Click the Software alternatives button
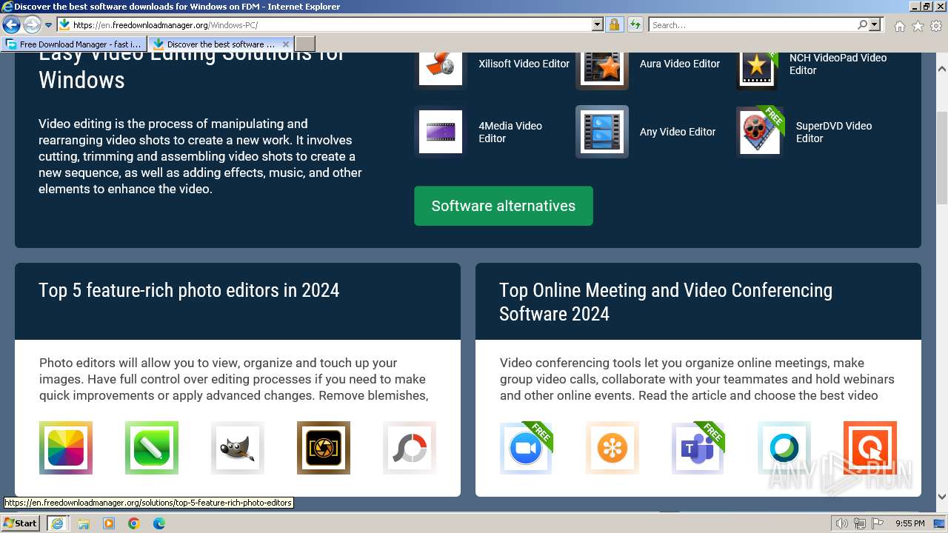This screenshot has width=948, height=533. point(504,206)
